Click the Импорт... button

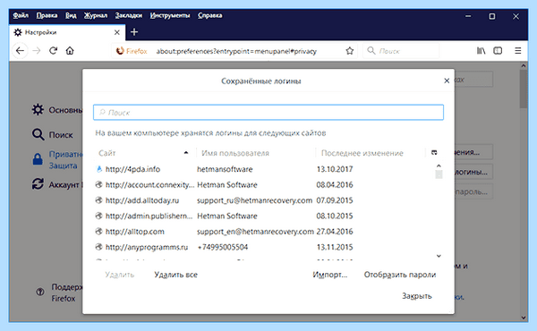point(329,275)
